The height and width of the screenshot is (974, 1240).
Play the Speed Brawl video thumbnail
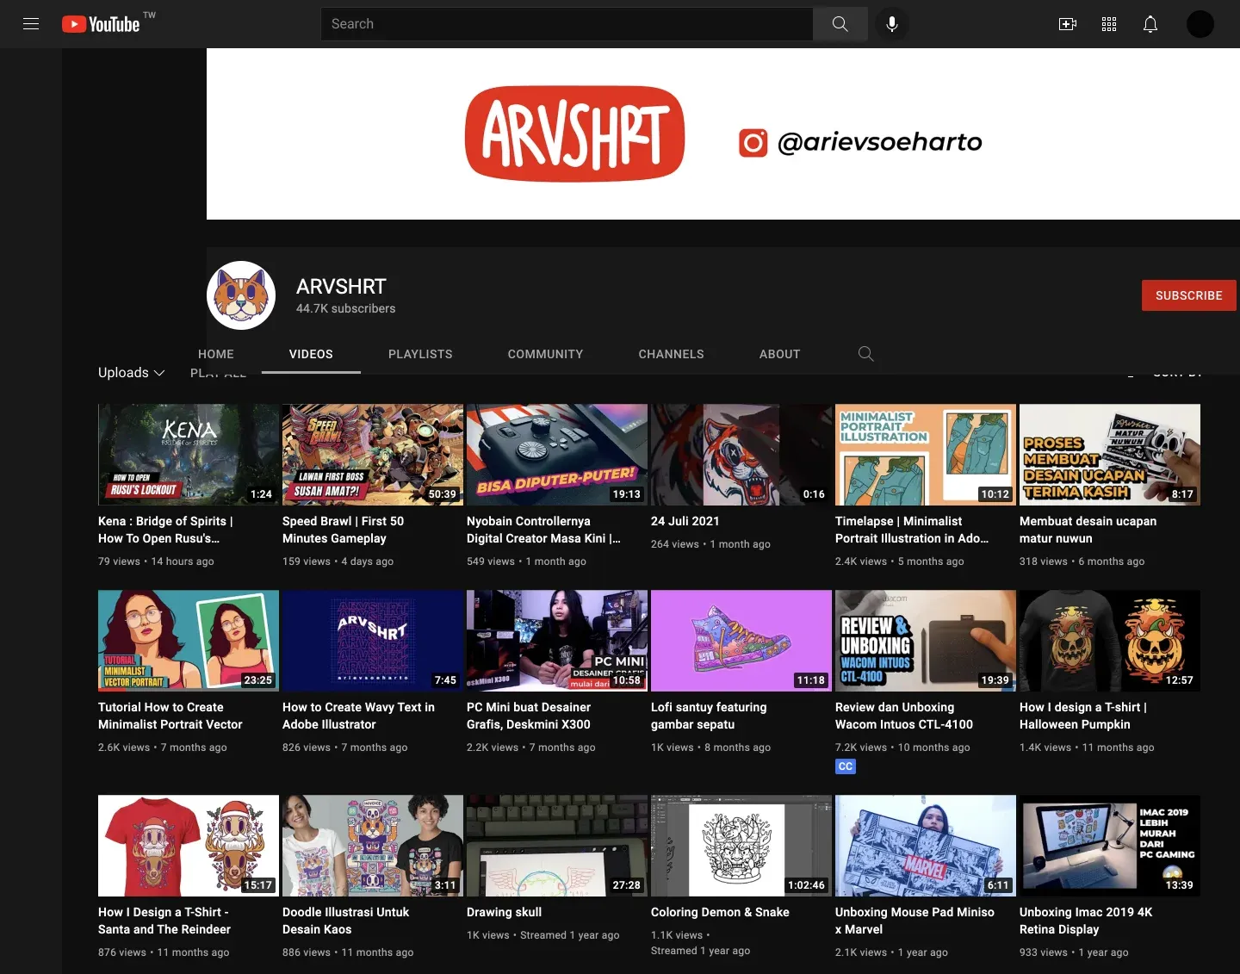[x=373, y=455]
